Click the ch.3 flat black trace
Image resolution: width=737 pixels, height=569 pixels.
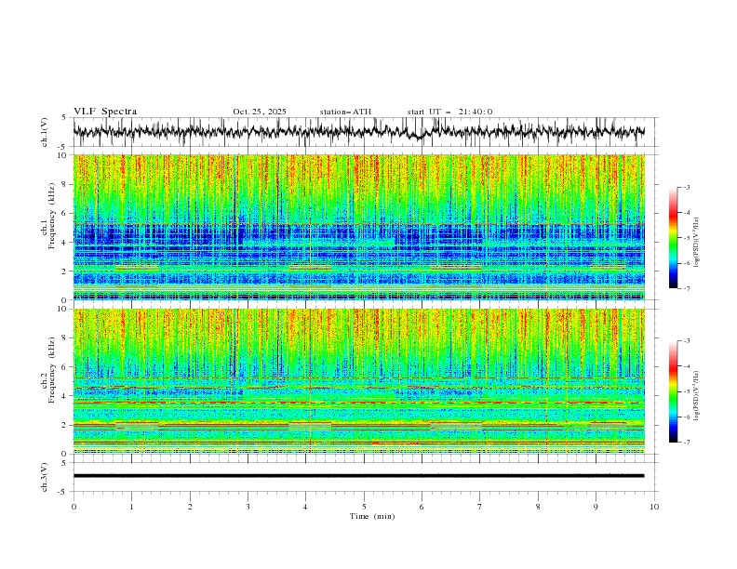click(359, 476)
